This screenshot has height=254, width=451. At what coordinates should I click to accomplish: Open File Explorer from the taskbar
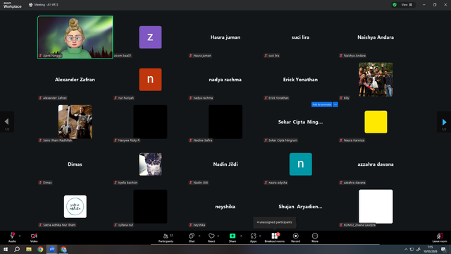pyautogui.click(x=29, y=249)
